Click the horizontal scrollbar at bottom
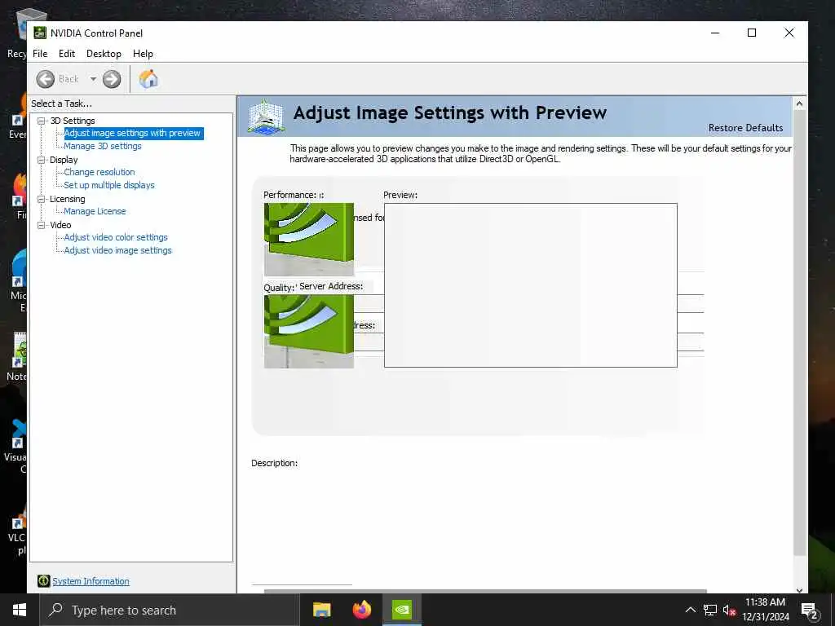This screenshot has width=835, height=626. tap(485, 591)
